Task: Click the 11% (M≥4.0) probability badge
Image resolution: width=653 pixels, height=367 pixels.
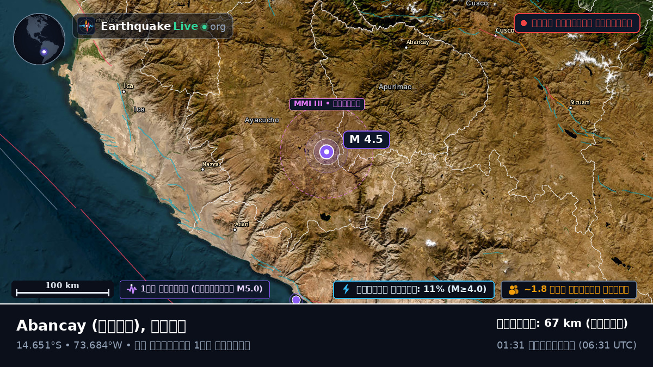Action: (x=414, y=290)
